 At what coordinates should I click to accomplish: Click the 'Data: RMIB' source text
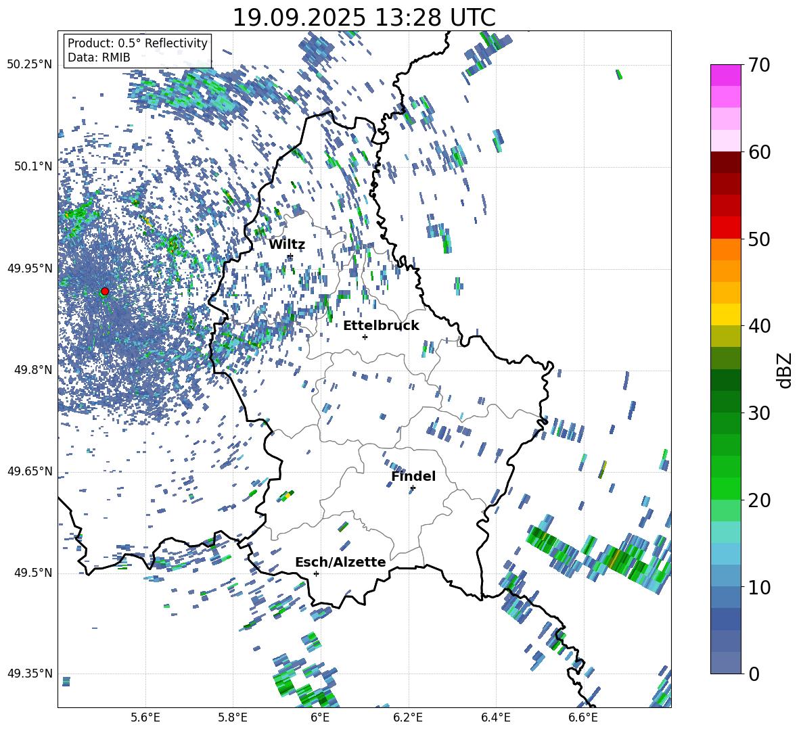[x=99, y=57]
